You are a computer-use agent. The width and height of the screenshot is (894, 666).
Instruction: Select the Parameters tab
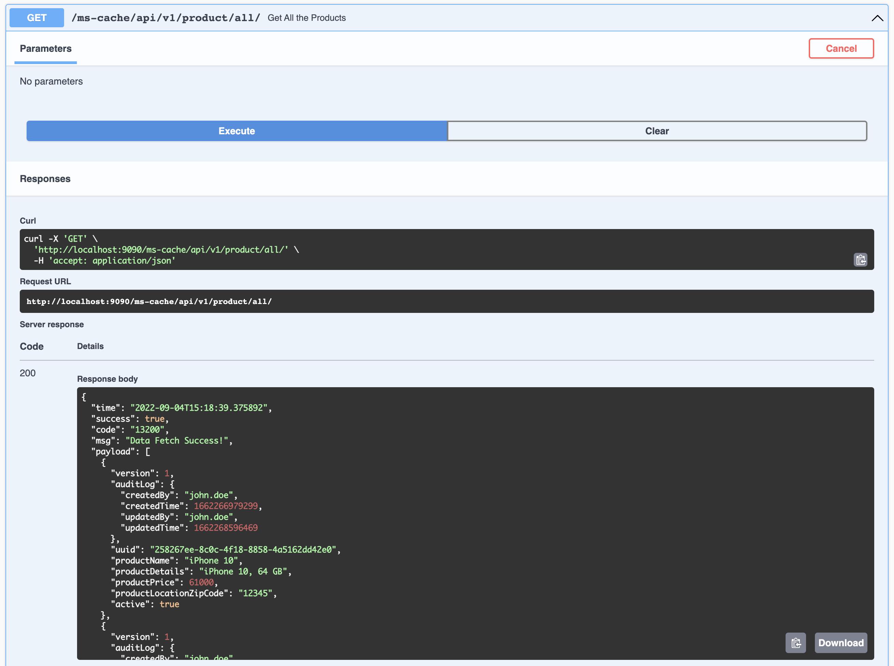coord(46,48)
